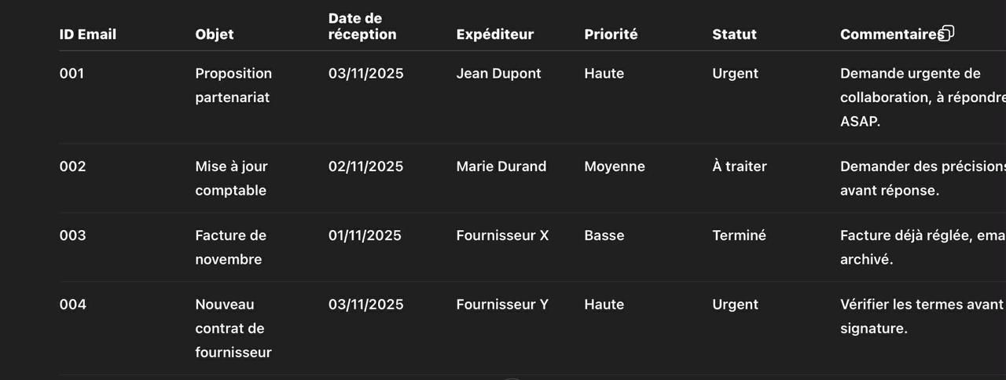Viewport: 1006px width, 380px height.
Task: Click the À traiter status cell
Action: click(740, 166)
